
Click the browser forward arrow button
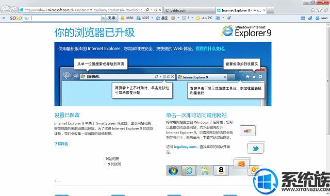14,10
